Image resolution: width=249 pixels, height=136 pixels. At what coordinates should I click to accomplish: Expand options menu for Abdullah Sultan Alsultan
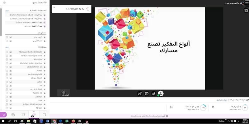point(7,63)
